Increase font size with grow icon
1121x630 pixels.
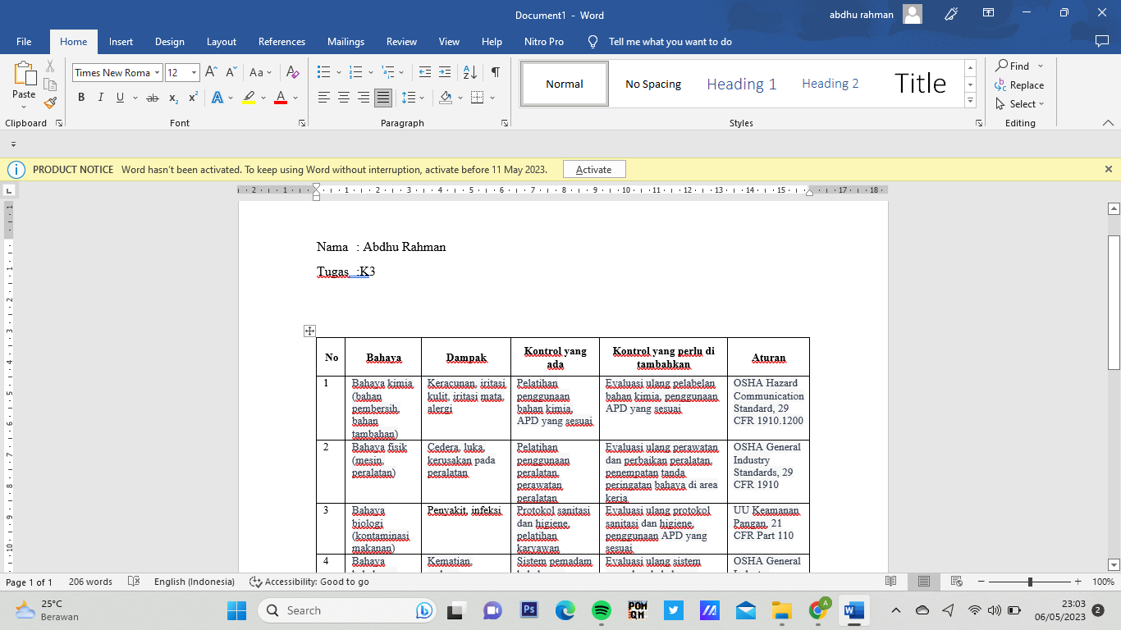[x=211, y=72]
